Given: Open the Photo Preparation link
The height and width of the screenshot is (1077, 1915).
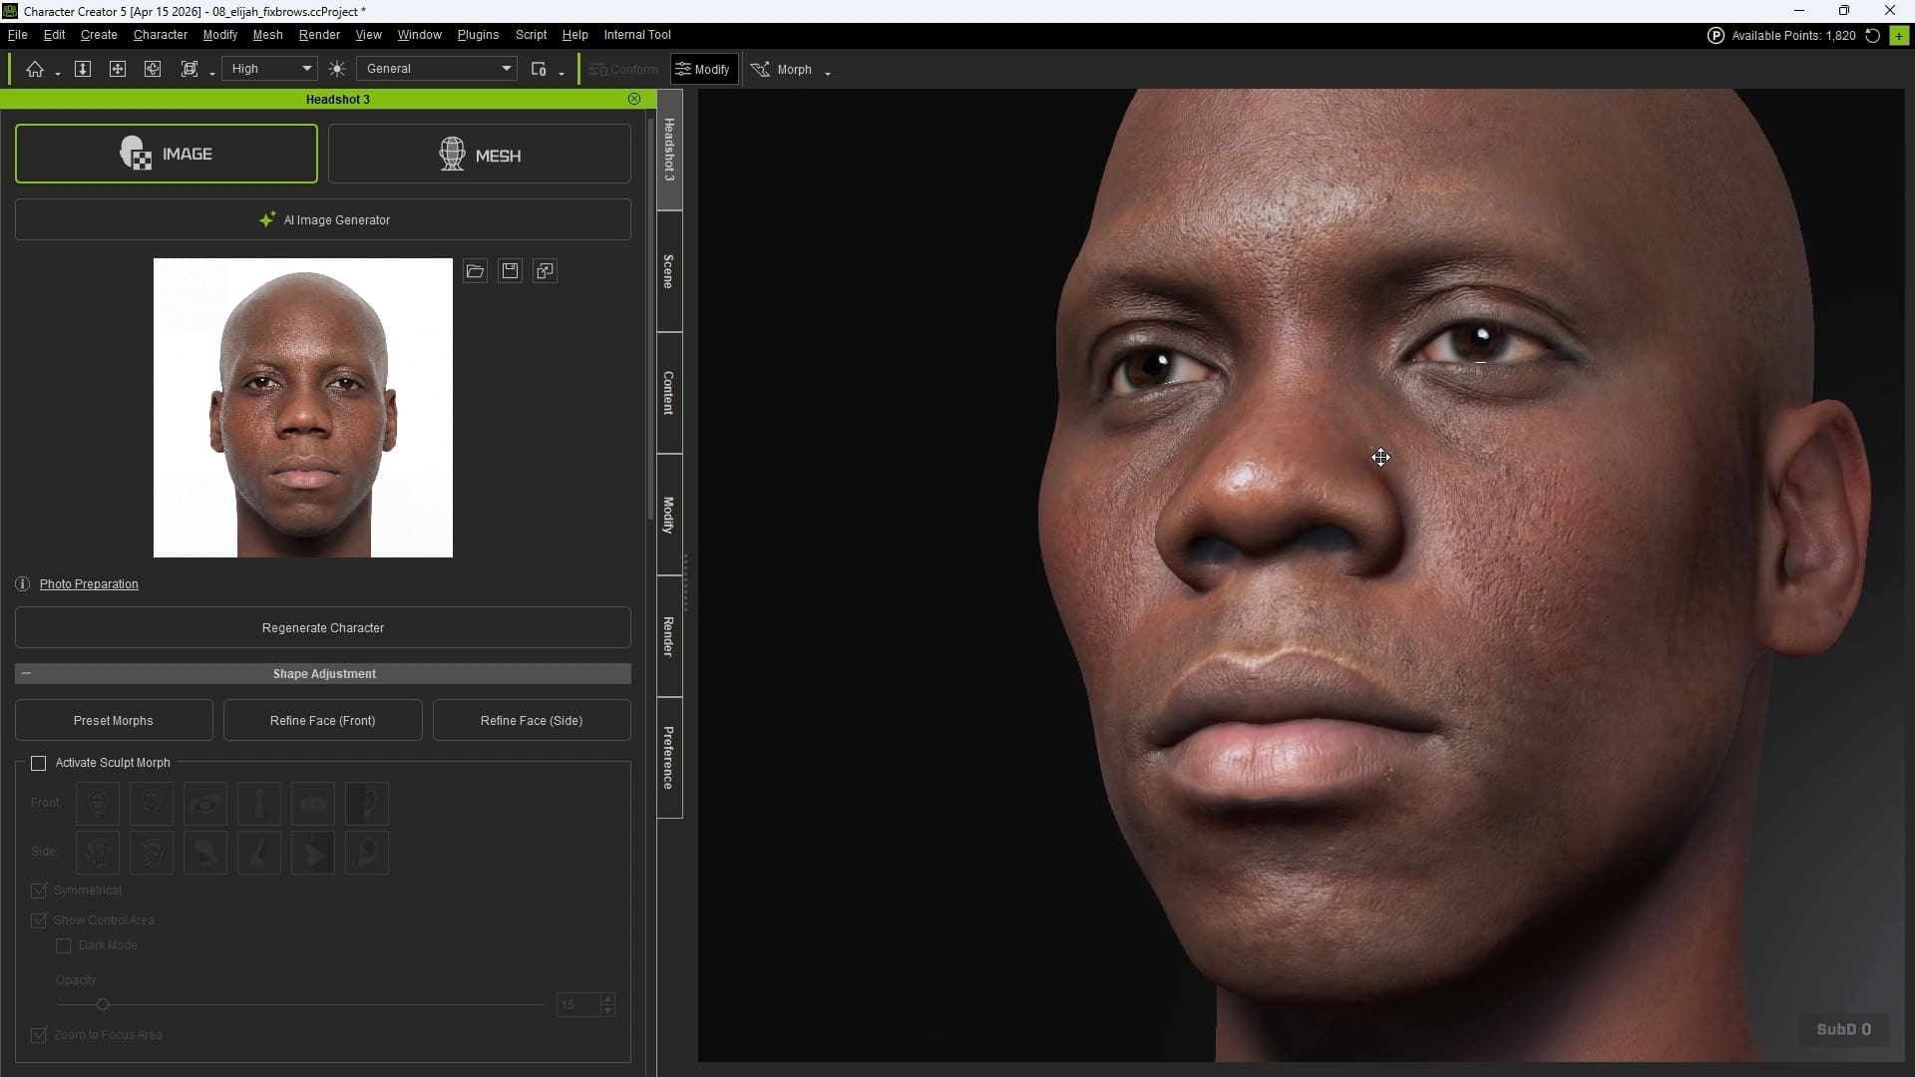Looking at the screenshot, I should coord(89,584).
